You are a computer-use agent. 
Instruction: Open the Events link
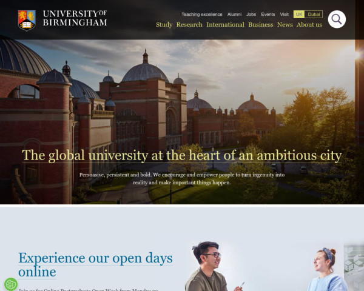point(268,15)
